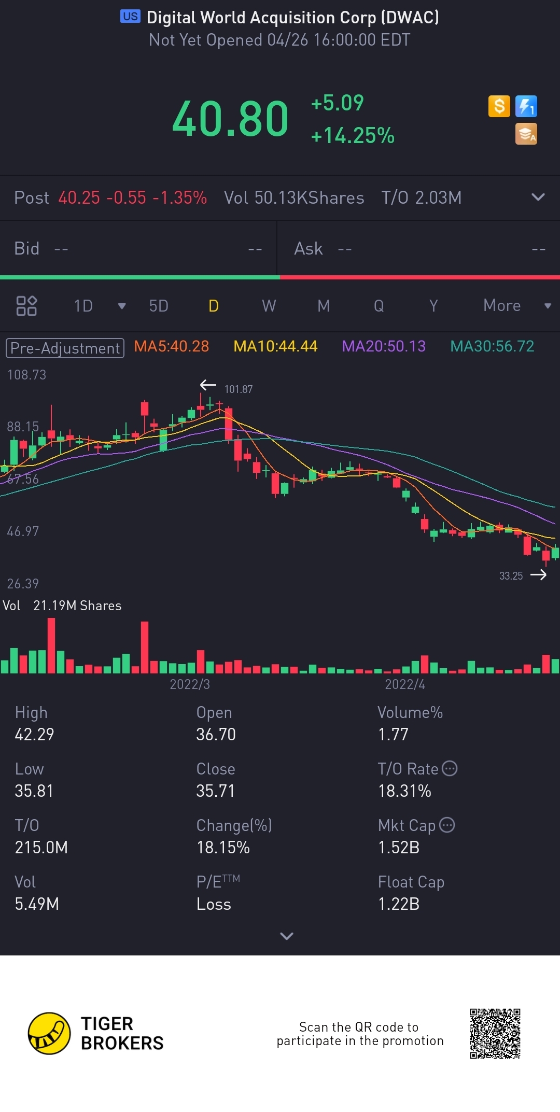This screenshot has height=1112, width=560.
Task: Tap the High value 42.29
Action: click(34, 735)
